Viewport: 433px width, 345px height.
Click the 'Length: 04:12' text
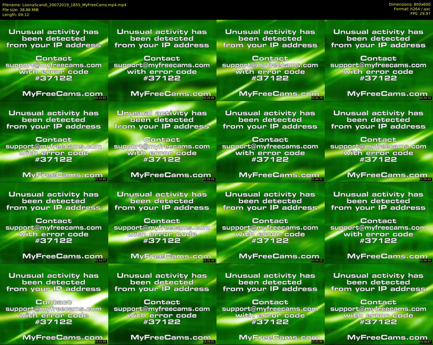16,15
